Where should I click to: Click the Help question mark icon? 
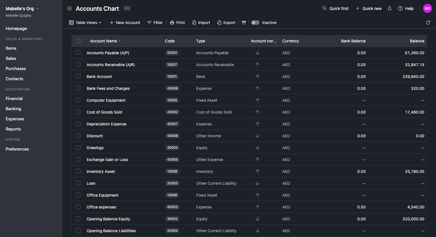pos(400,8)
